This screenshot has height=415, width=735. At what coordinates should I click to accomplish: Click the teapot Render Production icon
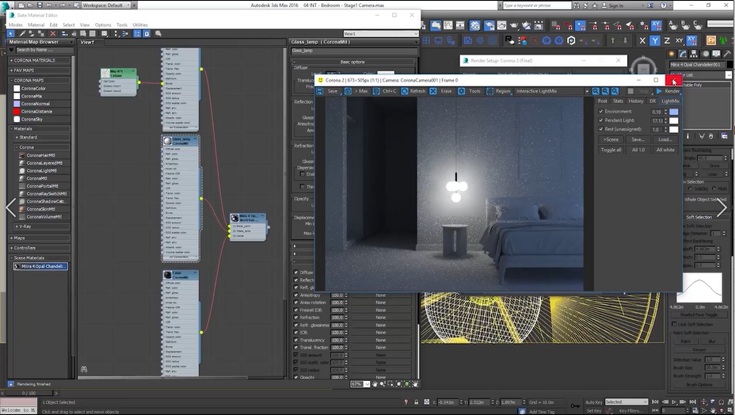pos(514,25)
